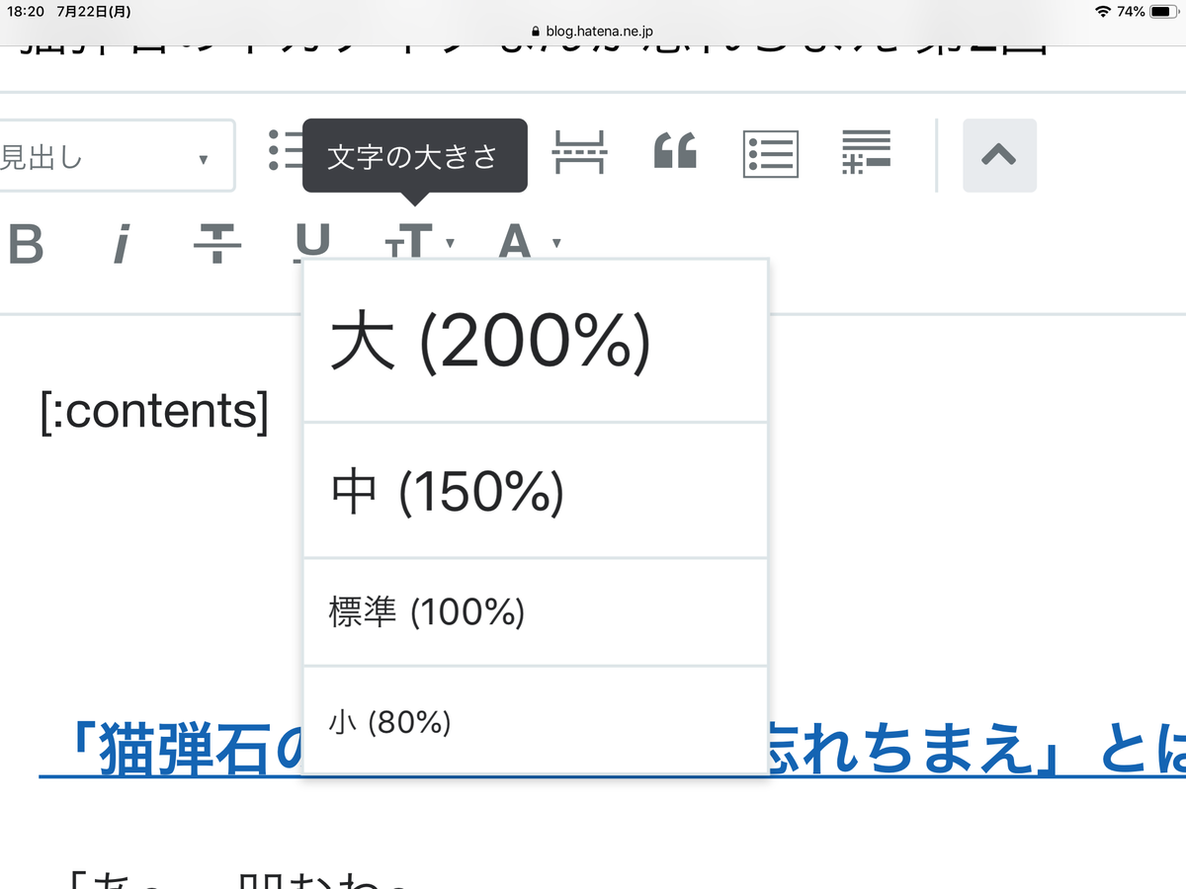Toggle italic formatting
The width and height of the screenshot is (1186, 889).
(123, 243)
